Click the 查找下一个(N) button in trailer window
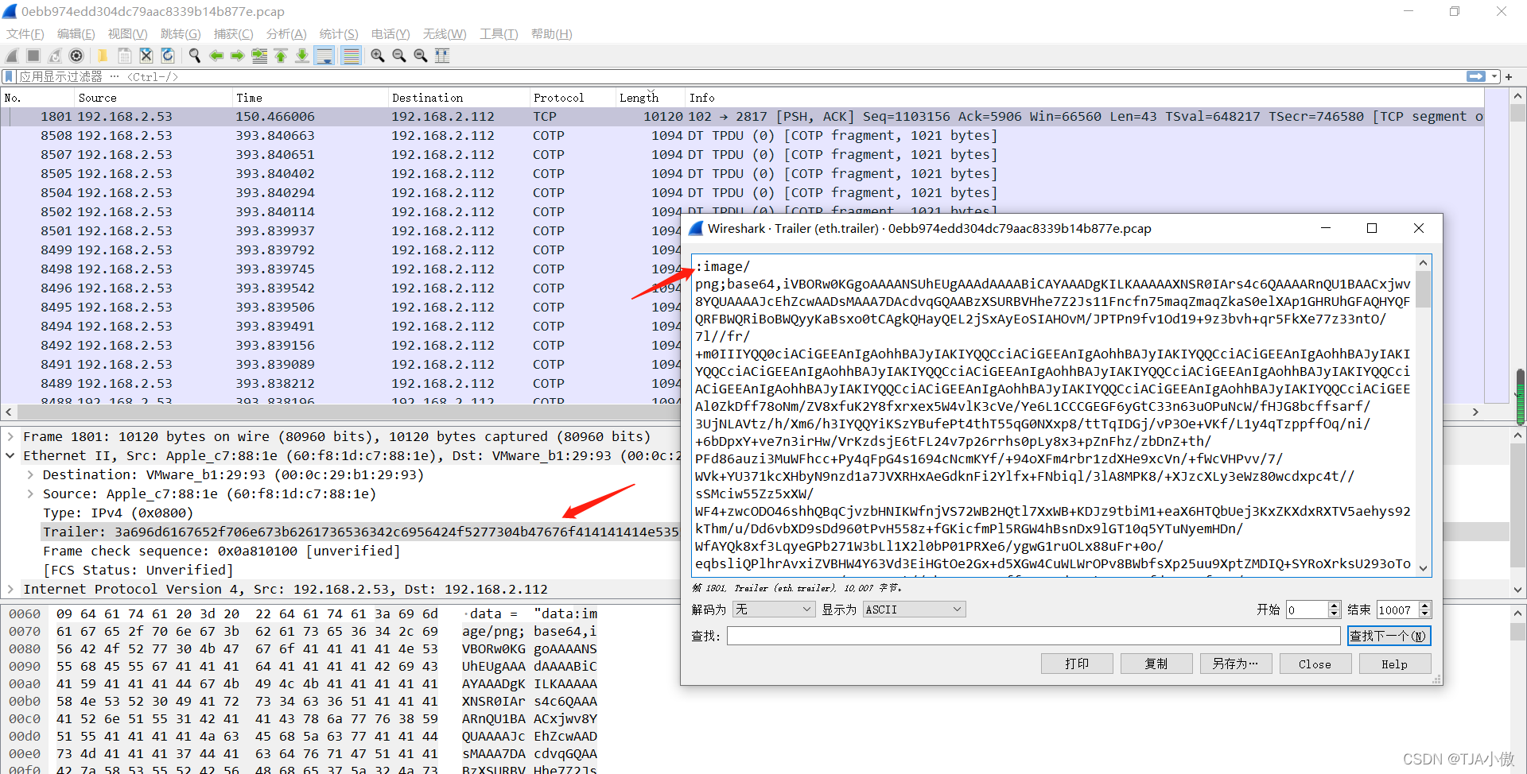Image resolution: width=1527 pixels, height=774 pixels. pyautogui.click(x=1388, y=636)
